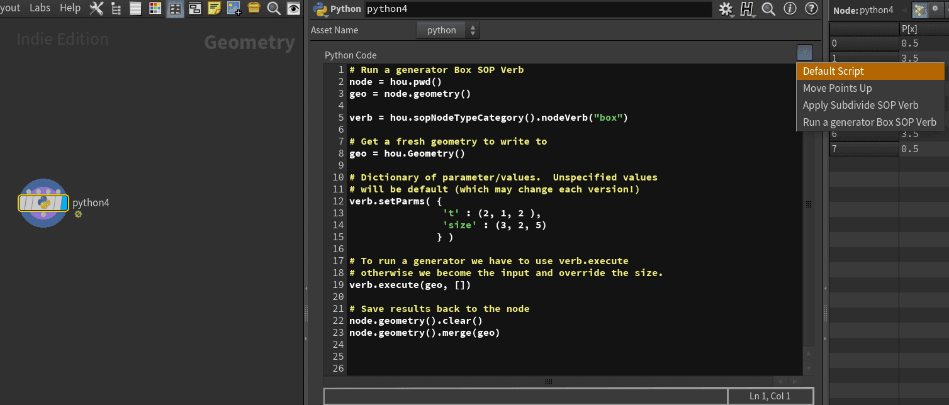This screenshot has width=949, height=405.
Task: Open the wrench and screwdriver tools icon
Action: tap(96, 8)
